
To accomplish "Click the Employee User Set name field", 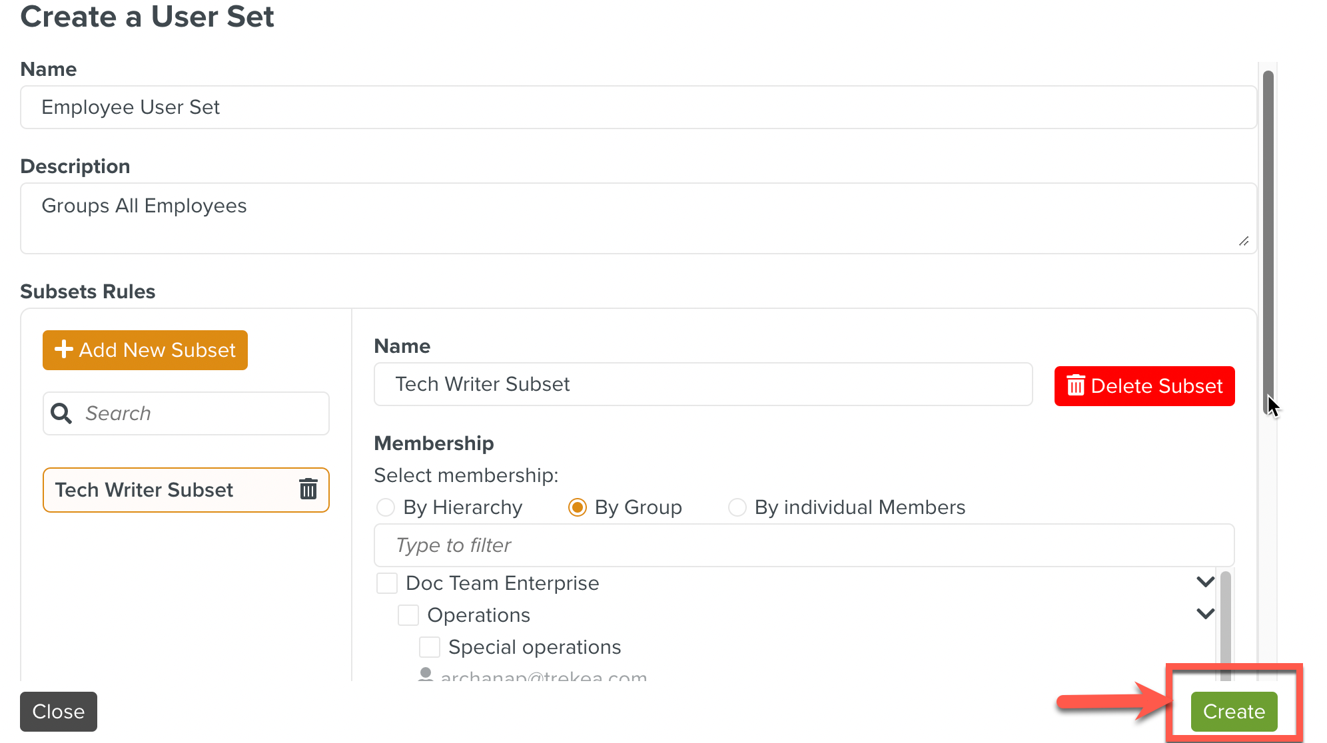I will pyautogui.click(x=638, y=107).
